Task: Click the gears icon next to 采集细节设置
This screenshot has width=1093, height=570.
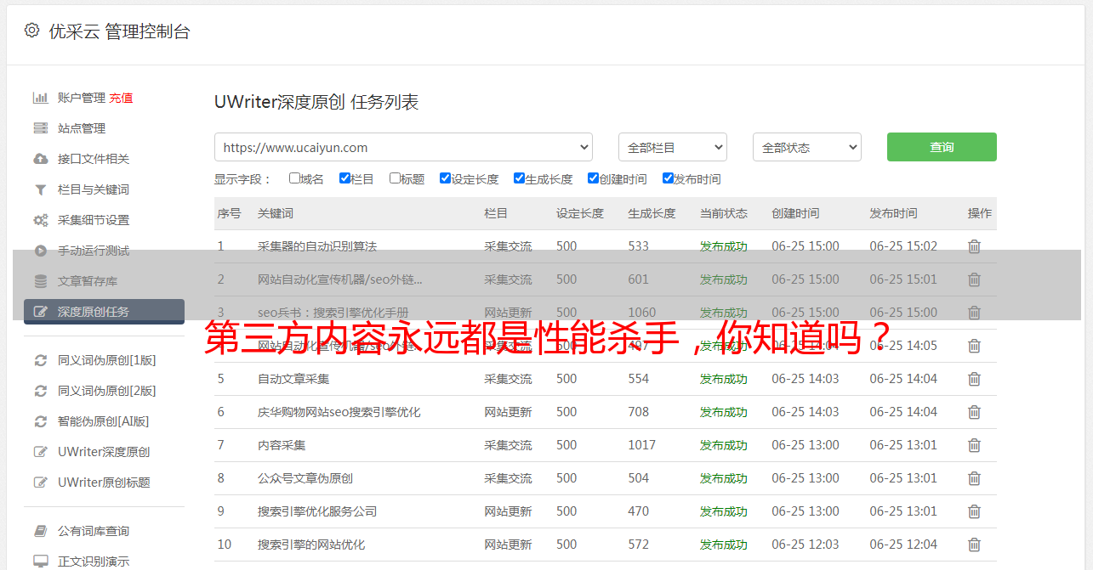Action: pos(40,220)
